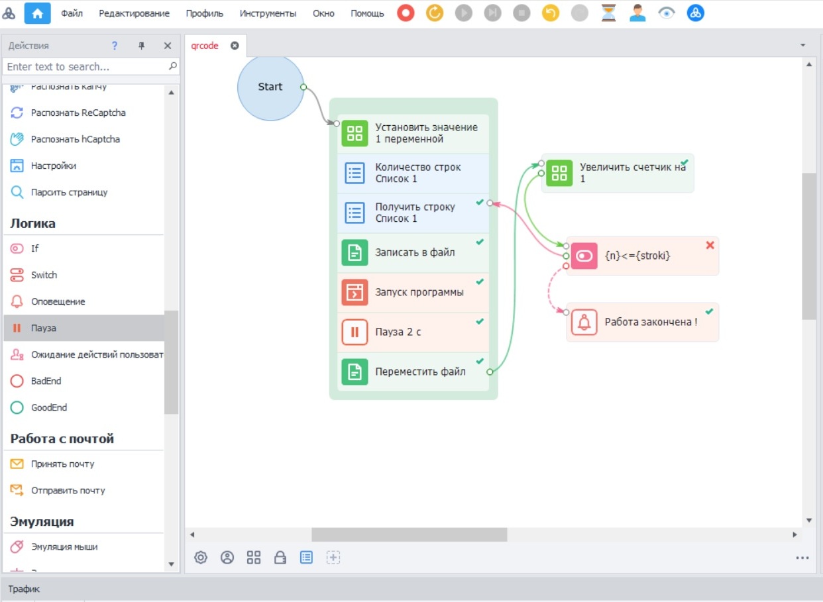Toggle the list view icon below canvas
The height and width of the screenshot is (602, 823).
pyautogui.click(x=306, y=558)
